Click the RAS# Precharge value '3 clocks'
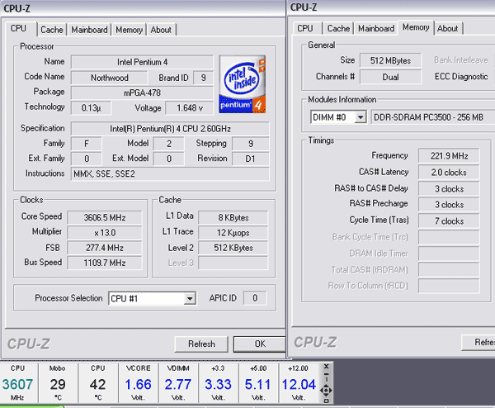The height and width of the screenshot is (408, 495). [449, 205]
